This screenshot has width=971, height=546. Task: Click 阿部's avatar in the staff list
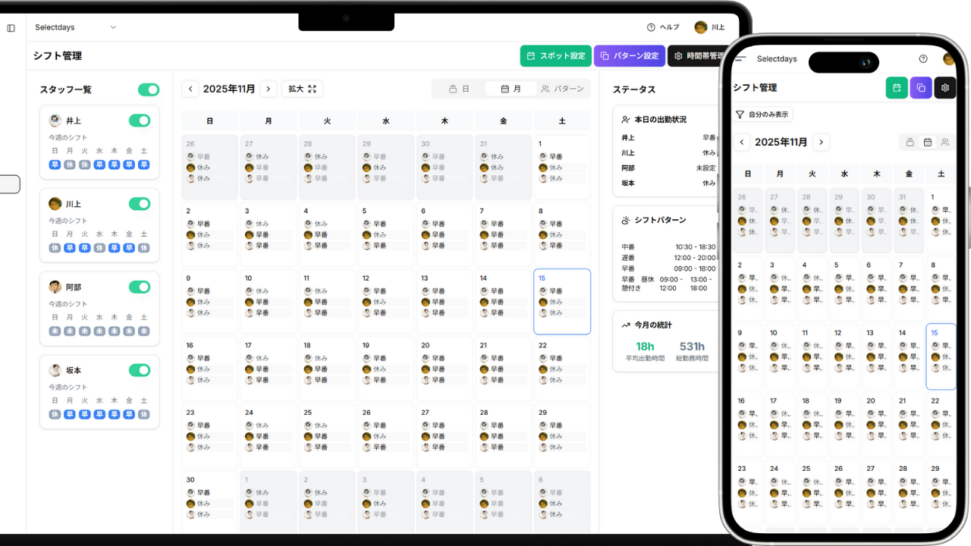pos(55,287)
